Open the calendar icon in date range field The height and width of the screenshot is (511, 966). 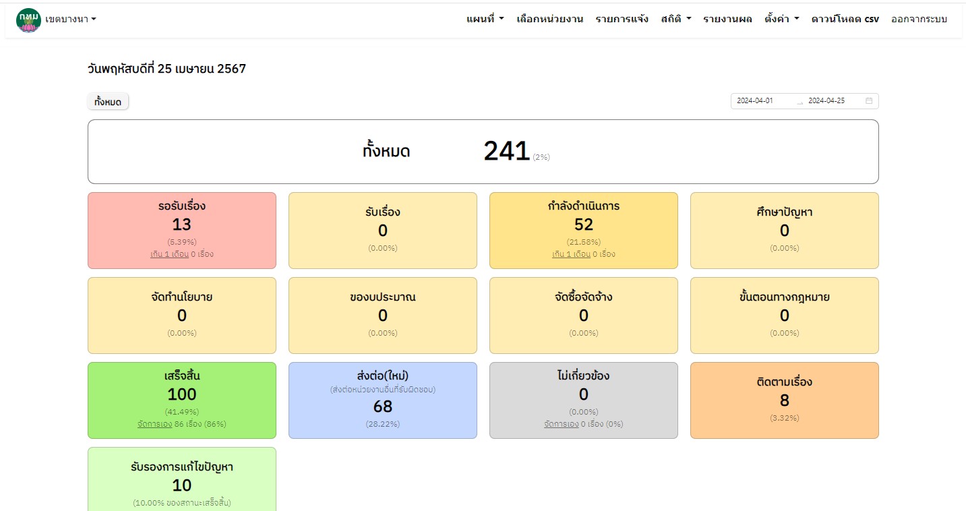click(869, 101)
